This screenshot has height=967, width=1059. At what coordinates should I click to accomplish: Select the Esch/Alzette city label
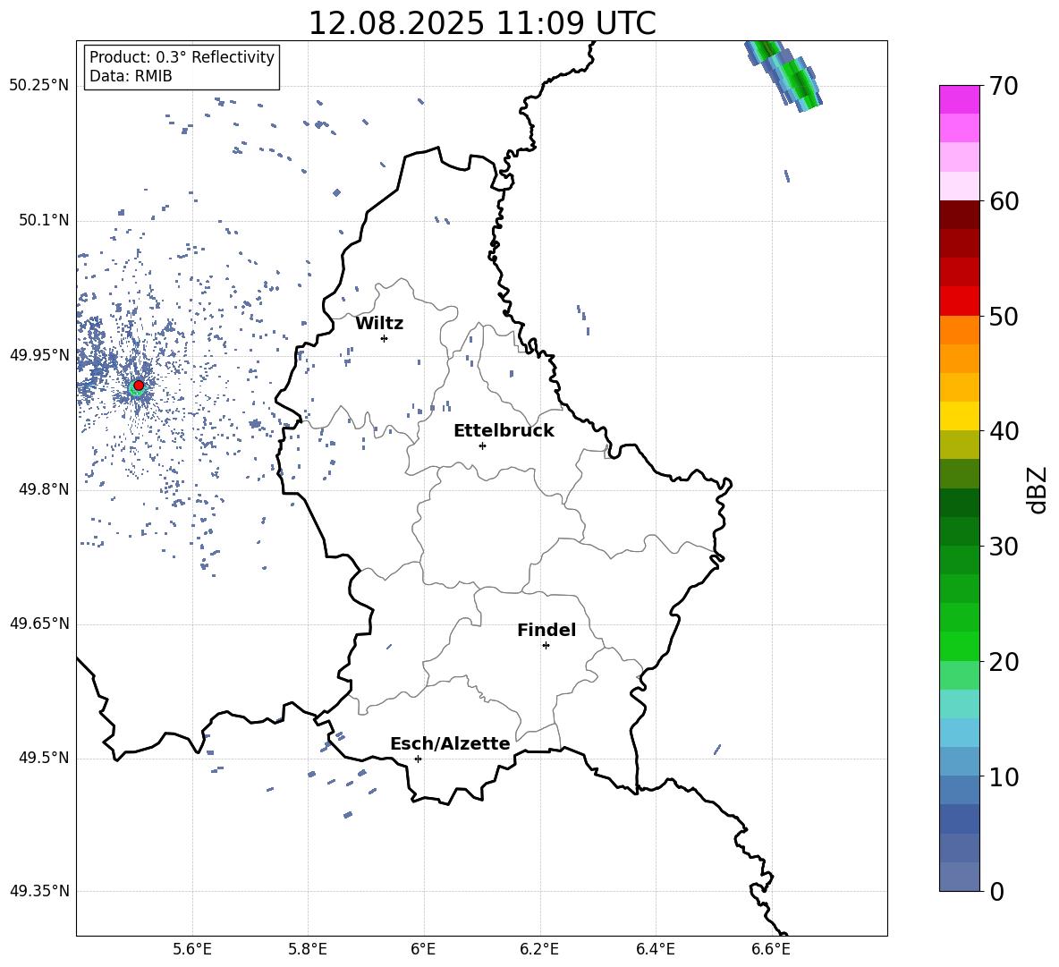[x=450, y=744]
